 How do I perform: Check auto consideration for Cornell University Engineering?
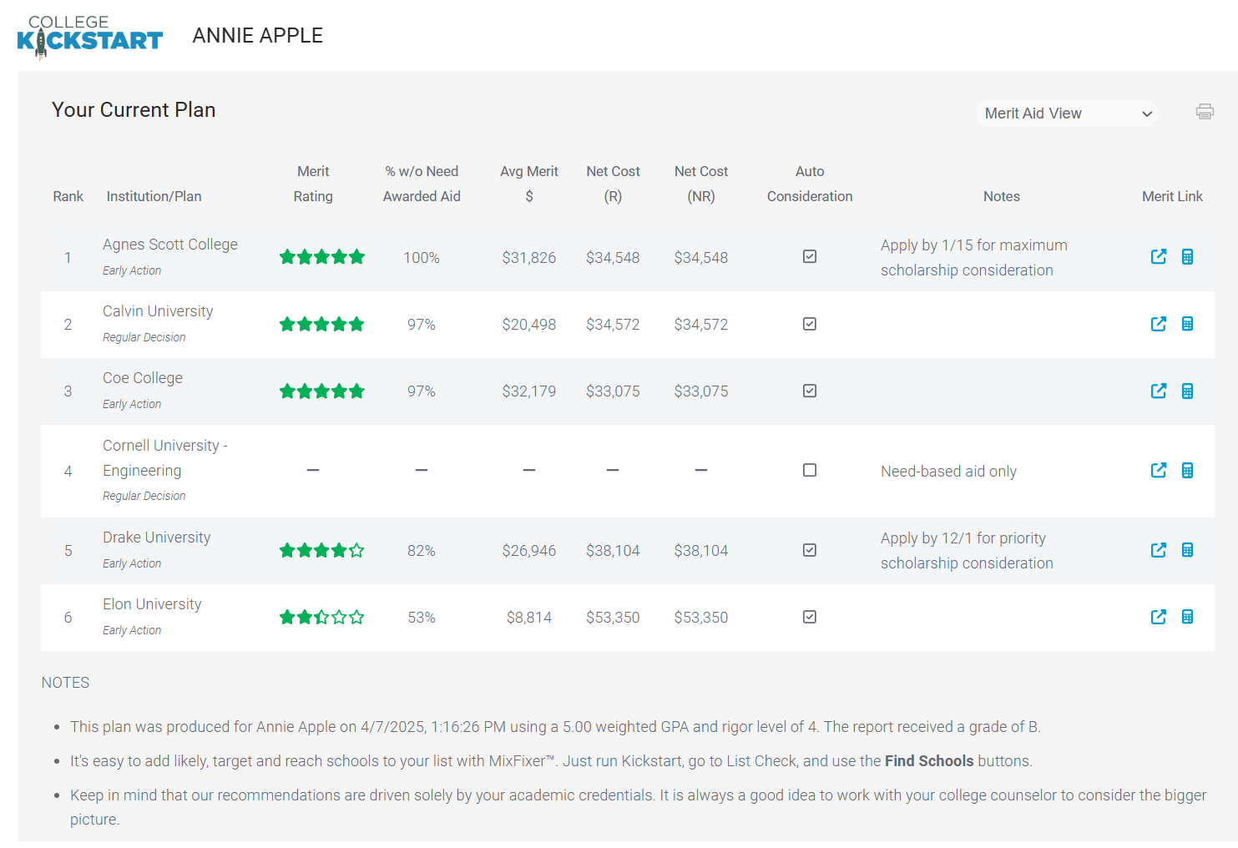(x=810, y=470)
